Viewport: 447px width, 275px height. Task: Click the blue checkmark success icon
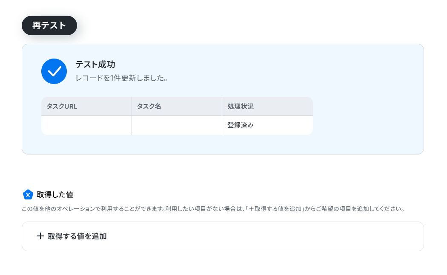click(x=54, y=71)
